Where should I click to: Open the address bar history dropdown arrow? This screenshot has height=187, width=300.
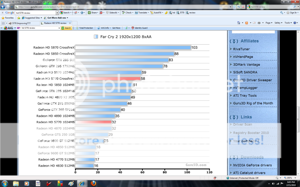[x=230, y=7]
